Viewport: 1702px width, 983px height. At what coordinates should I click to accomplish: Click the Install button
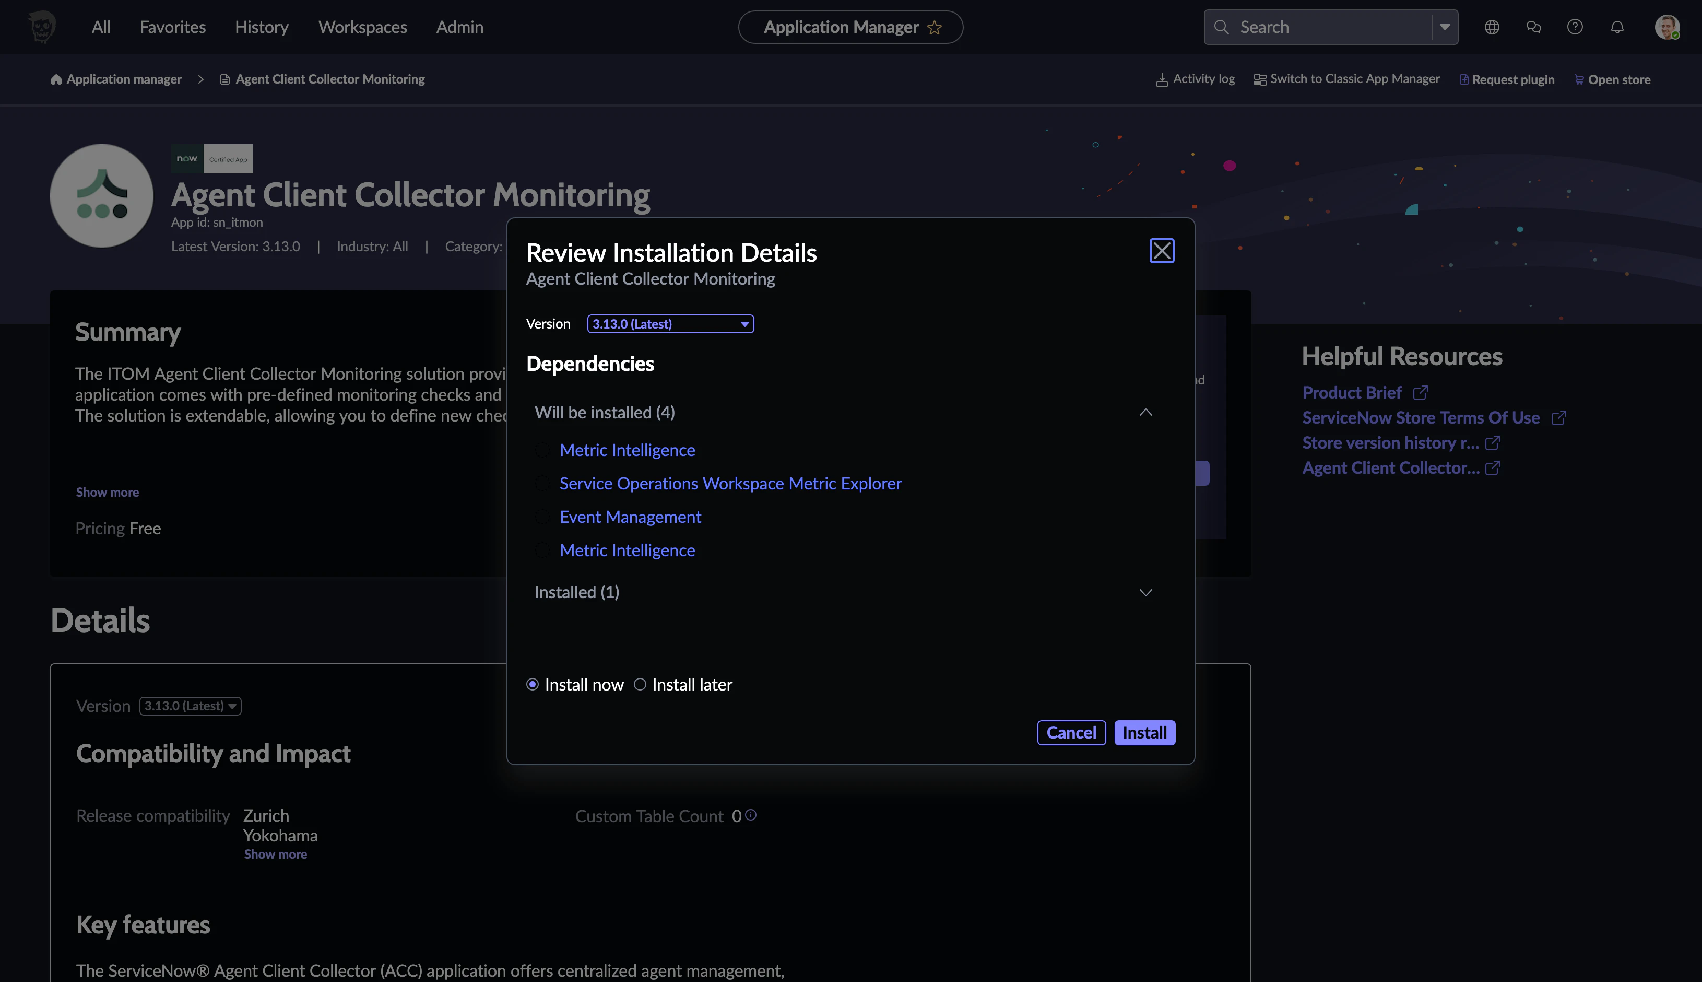(x=1144, y=733)
